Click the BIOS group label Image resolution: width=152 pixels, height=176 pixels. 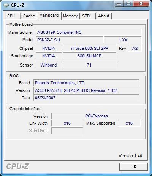(x=14, y=76)
